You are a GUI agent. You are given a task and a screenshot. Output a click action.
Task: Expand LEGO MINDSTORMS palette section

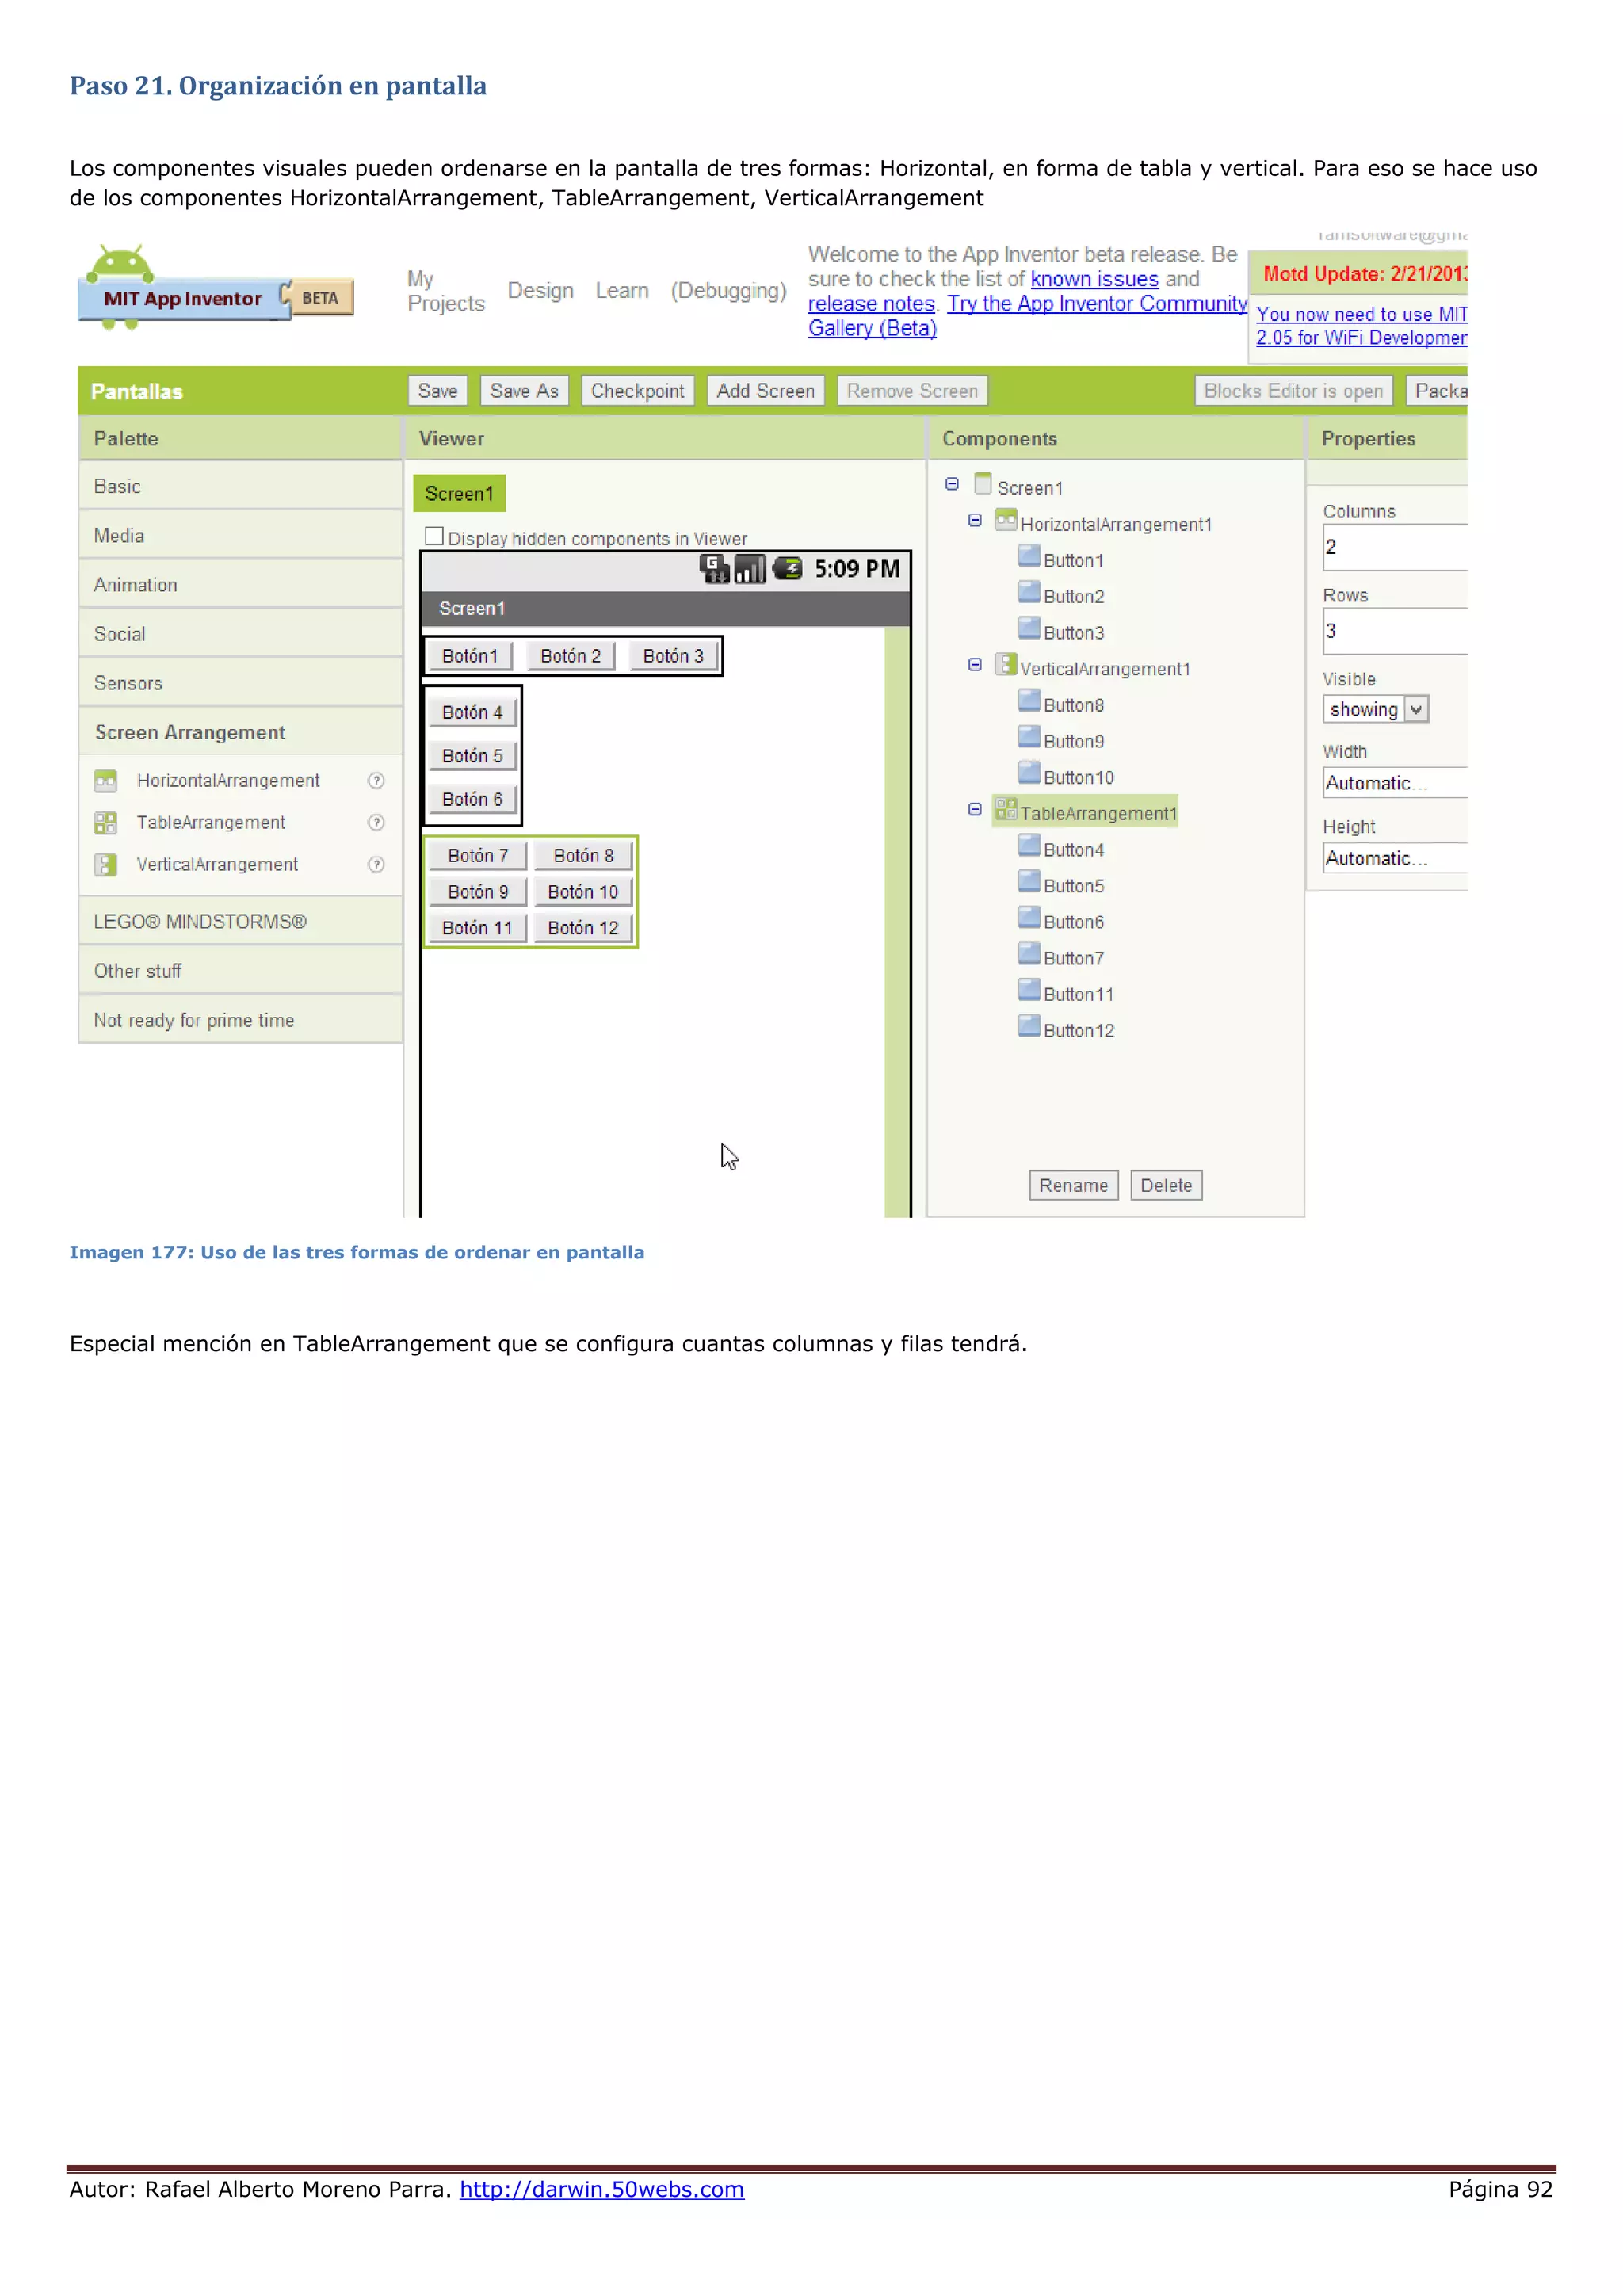tap(241, 921)
